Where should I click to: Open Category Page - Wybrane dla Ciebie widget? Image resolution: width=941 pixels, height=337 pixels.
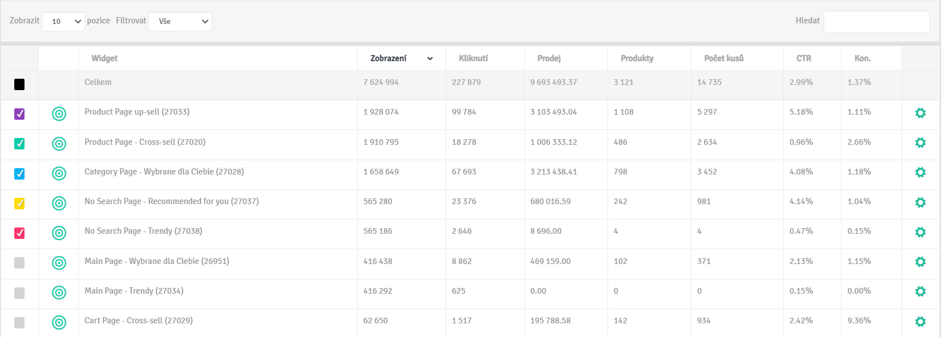[164, 172]
